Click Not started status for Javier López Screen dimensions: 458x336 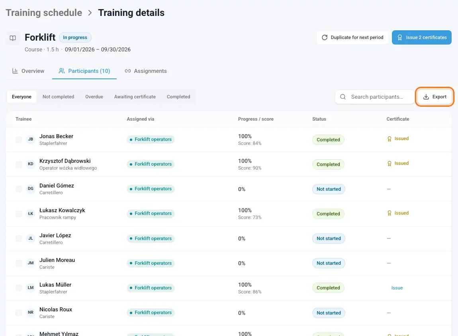click(329, 238)
